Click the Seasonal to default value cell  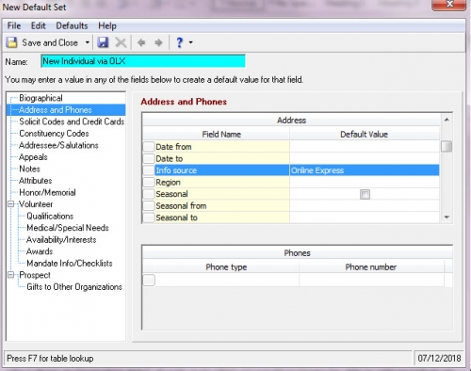[365, 218]
